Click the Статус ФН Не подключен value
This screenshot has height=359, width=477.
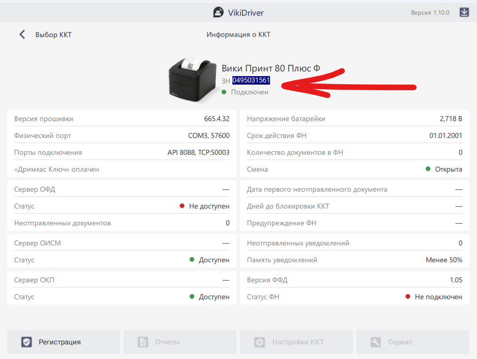pyautogui.click(x=438, y=297)
